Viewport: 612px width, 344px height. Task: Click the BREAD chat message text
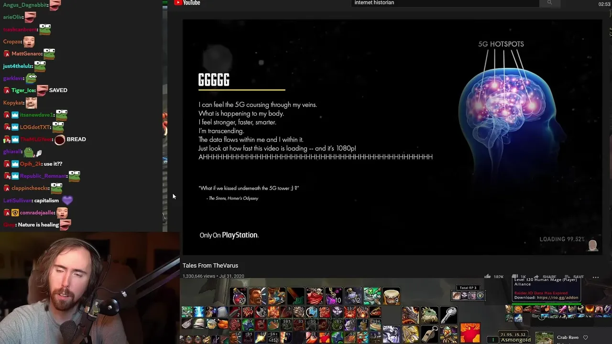76,139
